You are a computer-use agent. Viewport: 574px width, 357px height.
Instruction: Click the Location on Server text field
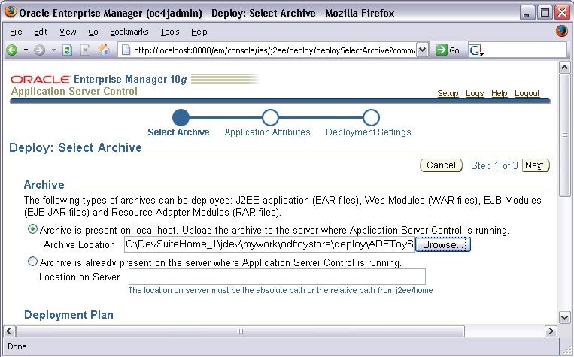coord(277,277)
